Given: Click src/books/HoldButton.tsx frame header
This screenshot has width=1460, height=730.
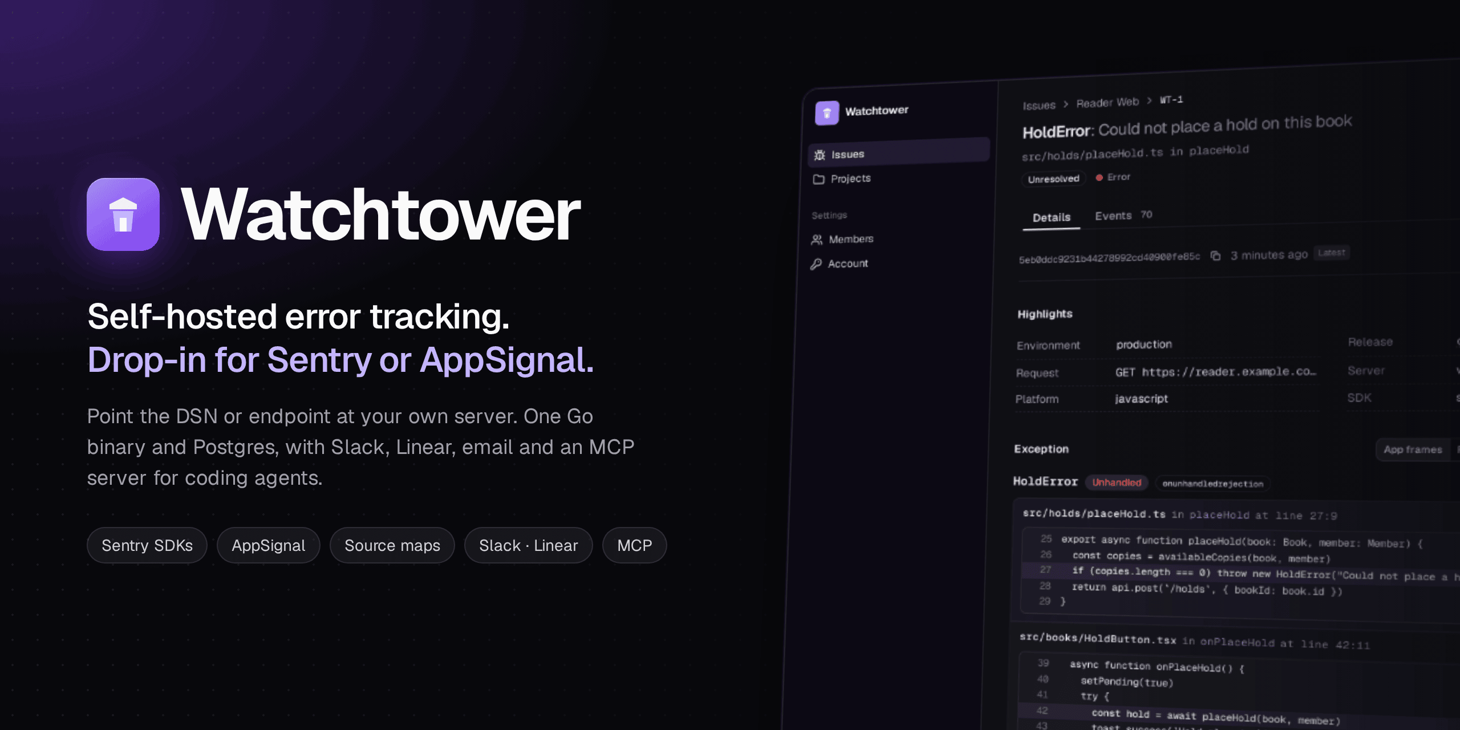Looking at the screenshot, I should tap(1194, 641).
